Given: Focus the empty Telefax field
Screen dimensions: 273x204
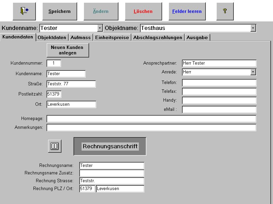Looking at the screenshot, I should (x=219, y=91).
